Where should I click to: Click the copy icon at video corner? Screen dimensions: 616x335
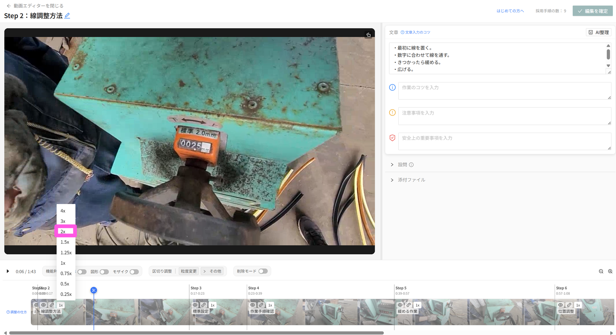[x=368, y=35]
